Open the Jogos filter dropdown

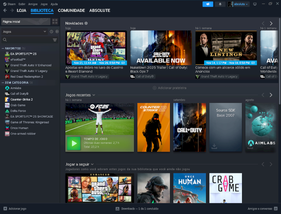[x=24, y=32]
